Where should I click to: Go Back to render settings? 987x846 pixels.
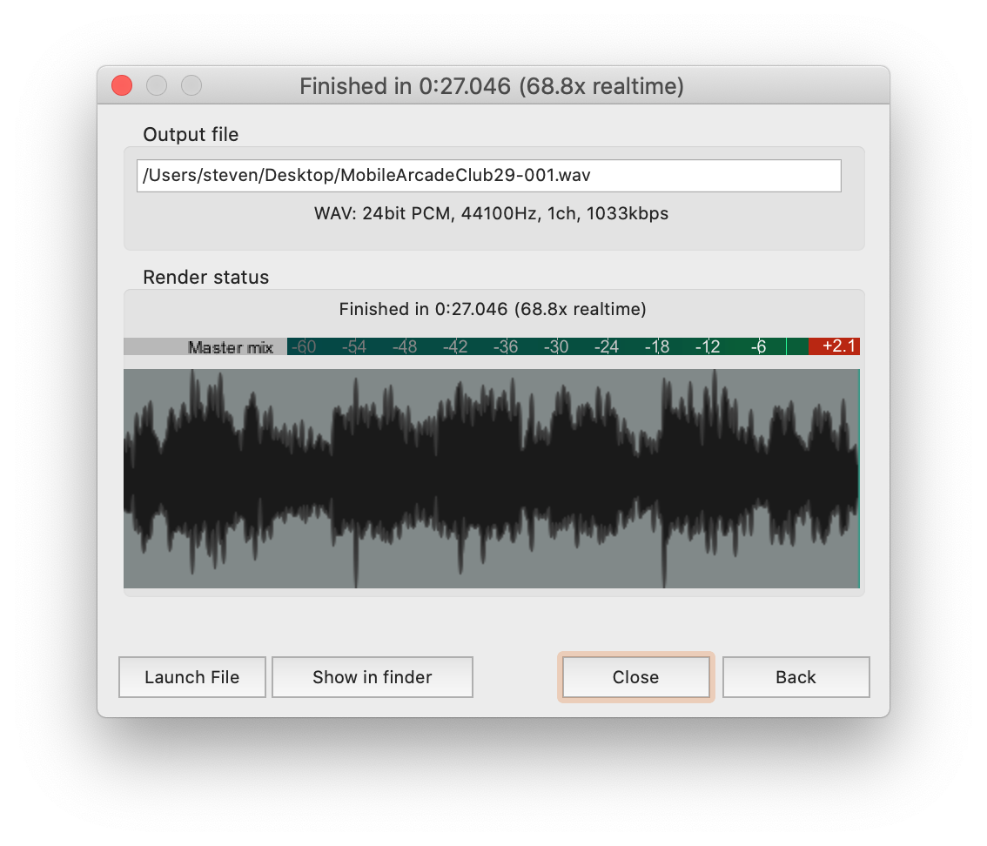click(x=796, y=676)
